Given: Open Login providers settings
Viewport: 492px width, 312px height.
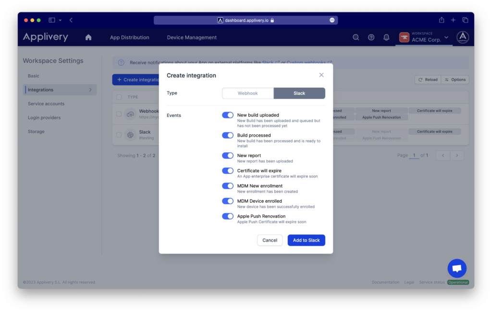Looking at the screenshot, I should coord(44,118).
